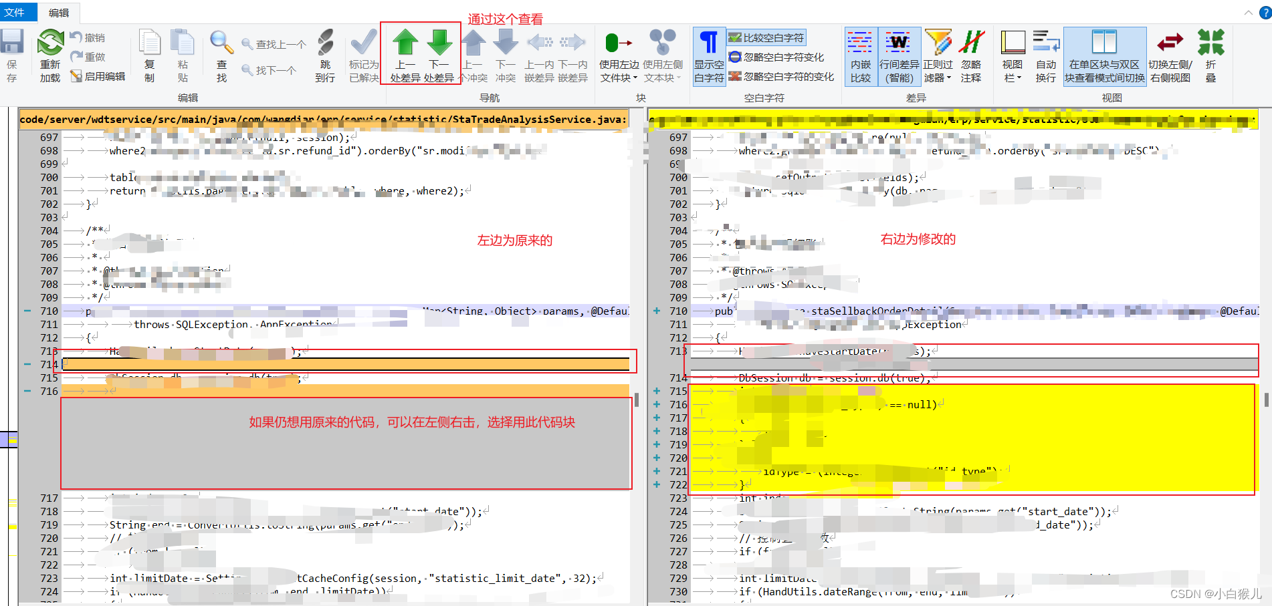
Task: Undo with the 撤销 button
Action: point(88,37)
